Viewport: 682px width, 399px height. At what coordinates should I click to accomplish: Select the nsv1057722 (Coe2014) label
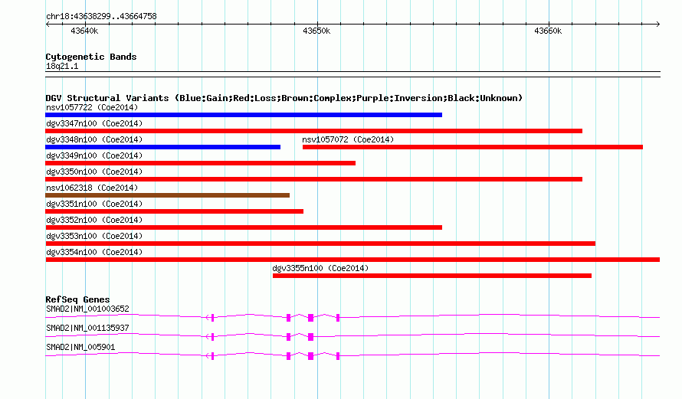click(92, 107)
